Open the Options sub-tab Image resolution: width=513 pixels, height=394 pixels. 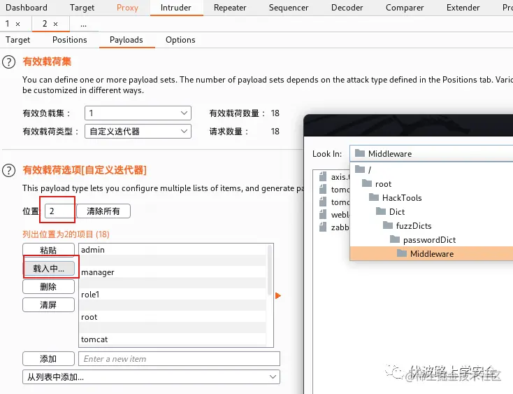coord(180,40)
